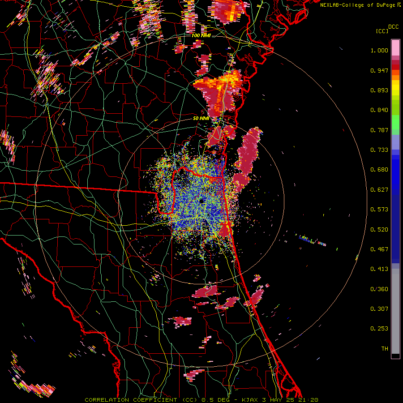
Task: Click the black radar site dot at map center
Action: point(201,201)
